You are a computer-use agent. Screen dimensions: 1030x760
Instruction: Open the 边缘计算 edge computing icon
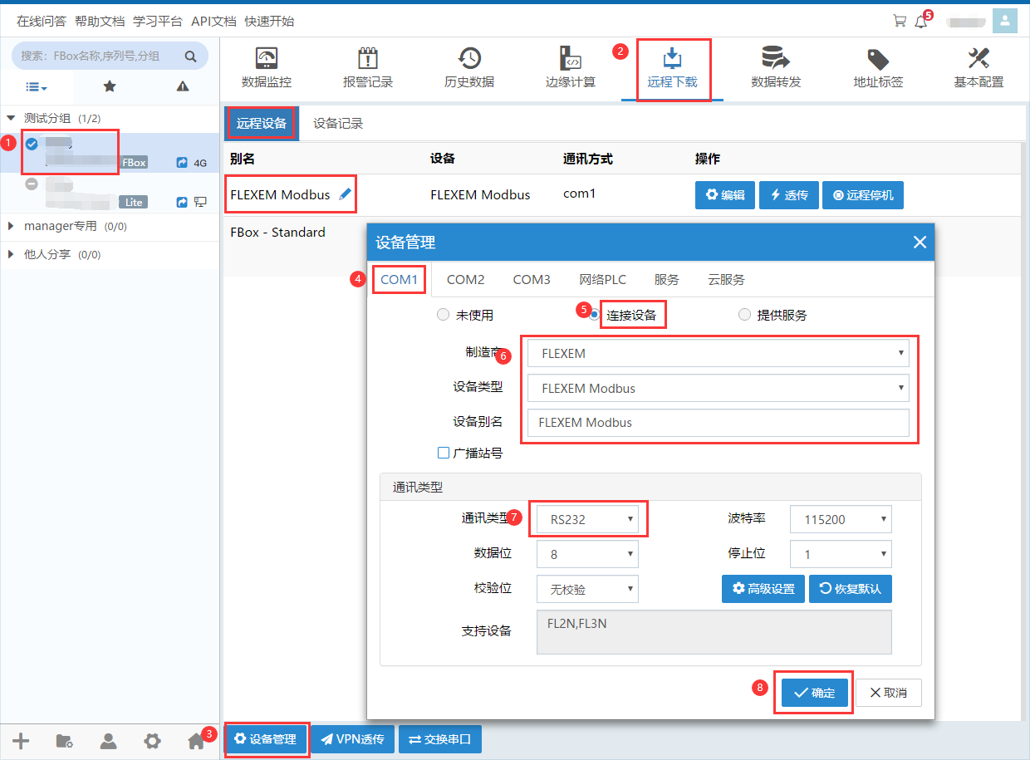(x=570, y=59)
